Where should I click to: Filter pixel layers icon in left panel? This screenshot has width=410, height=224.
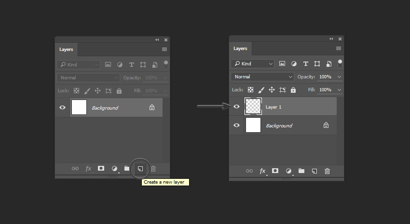(x=108, y=64)
